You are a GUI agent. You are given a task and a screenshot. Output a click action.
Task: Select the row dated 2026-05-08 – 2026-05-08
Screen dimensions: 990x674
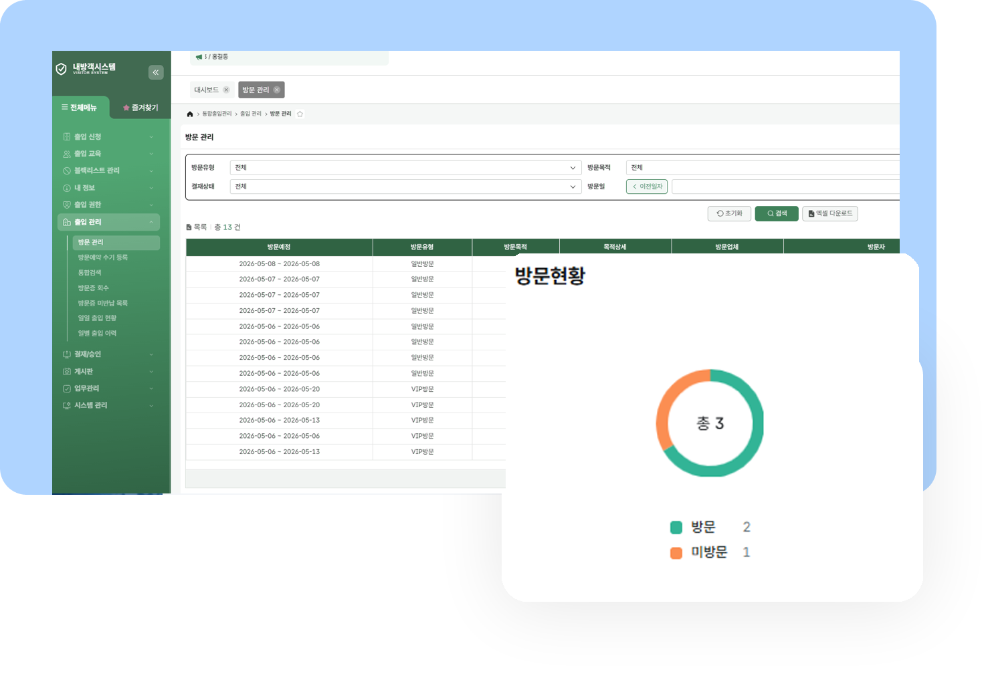click(x=346, y=264)
